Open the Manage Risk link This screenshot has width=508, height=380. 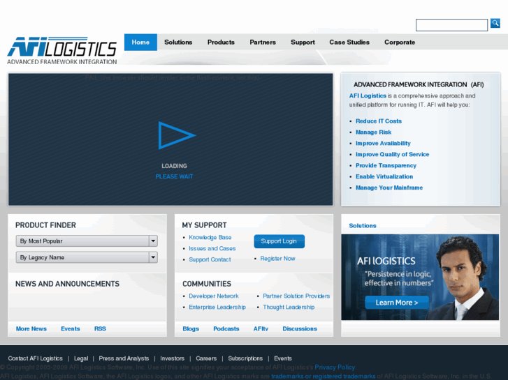[374, 132]
